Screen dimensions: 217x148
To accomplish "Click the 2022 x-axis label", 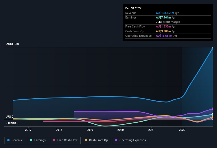I will click(x=182, y=130).
